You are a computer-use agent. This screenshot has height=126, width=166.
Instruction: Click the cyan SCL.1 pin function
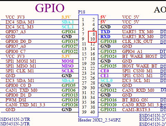click(68, 27)
